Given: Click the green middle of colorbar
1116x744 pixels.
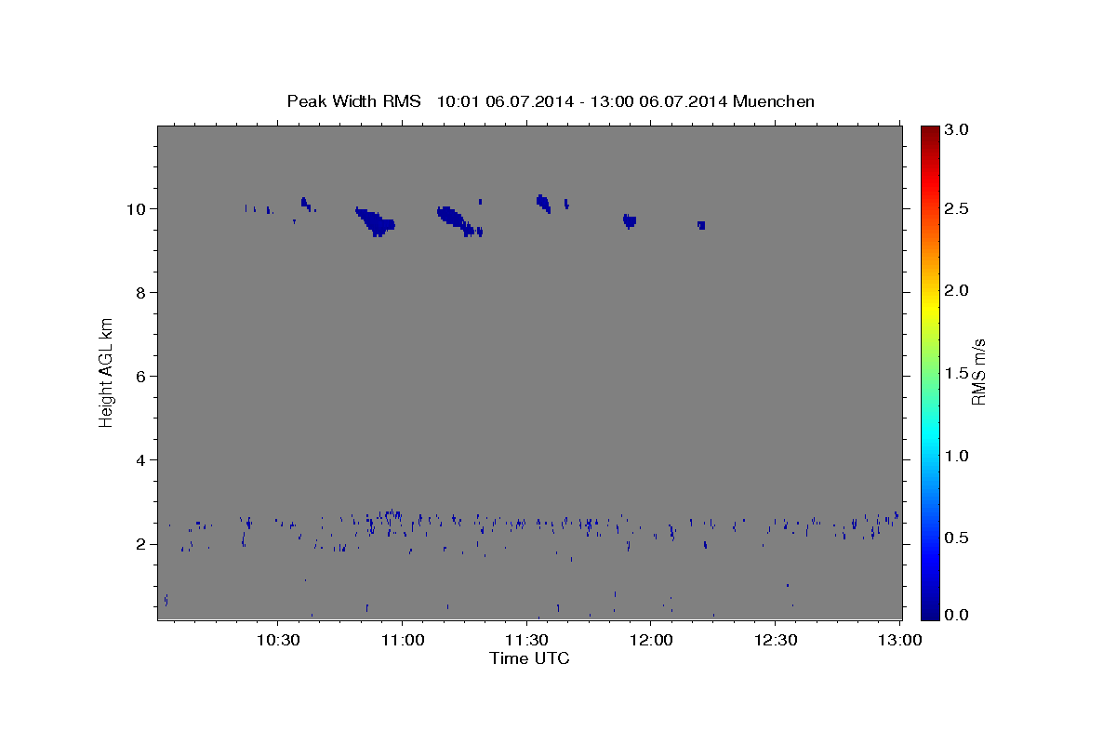Looking at the screenshot, I should (930, 372).
